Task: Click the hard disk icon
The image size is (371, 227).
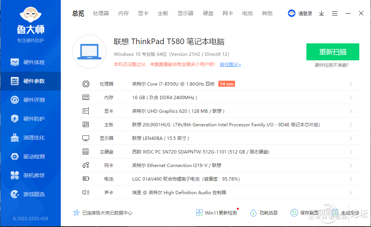Action: coord(86,152)
